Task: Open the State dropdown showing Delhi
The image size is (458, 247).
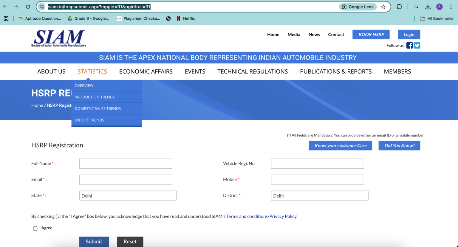Action: pos(128,195)
